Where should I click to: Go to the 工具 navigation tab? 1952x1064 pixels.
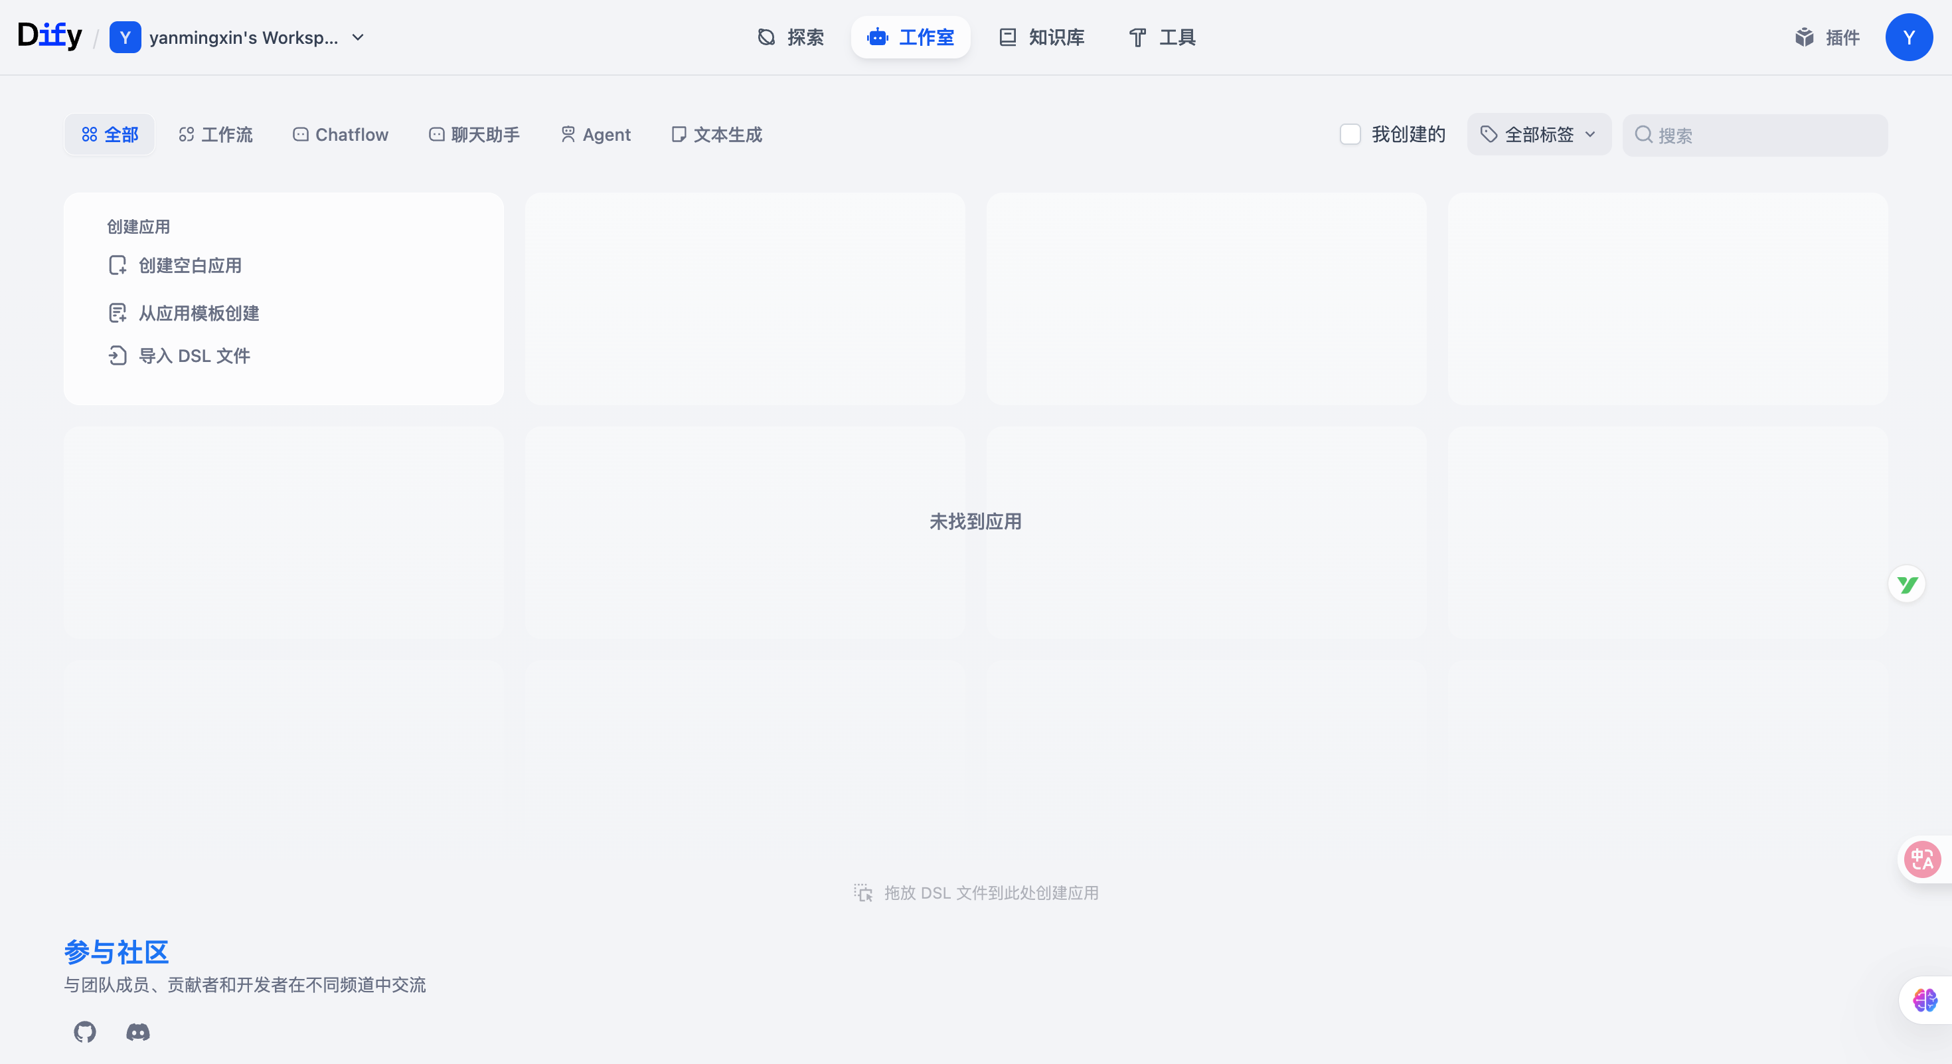[x=1162, y=37]
